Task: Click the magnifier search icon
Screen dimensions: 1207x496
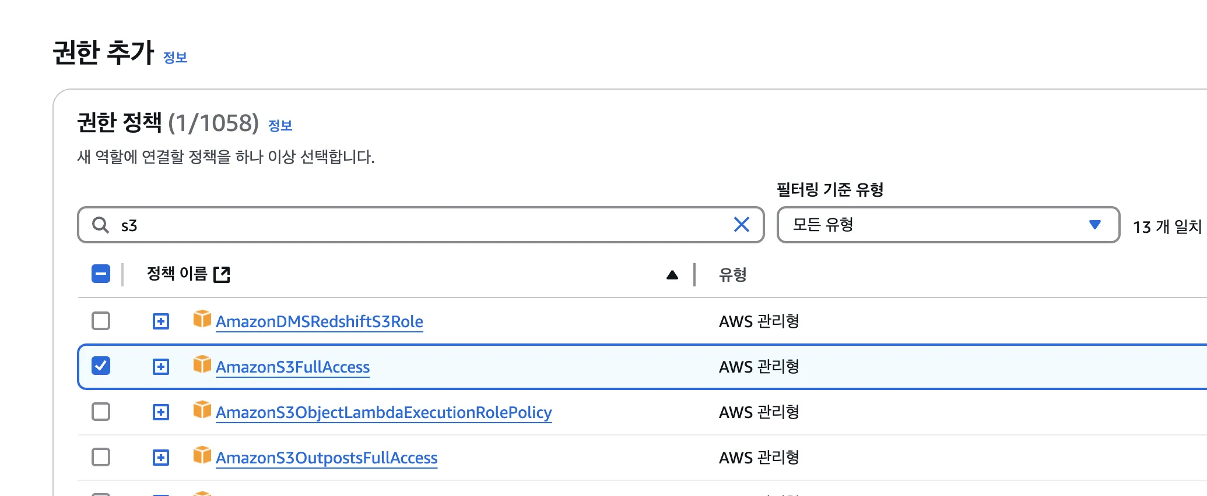Action: 101,225
